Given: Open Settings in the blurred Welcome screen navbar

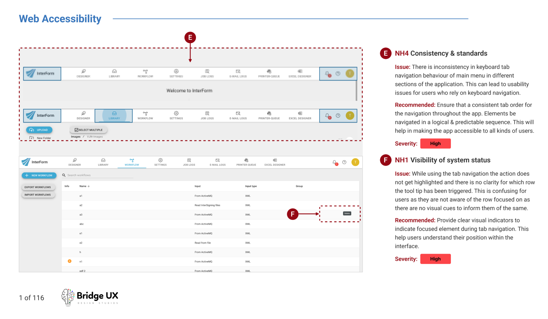Looking at the screenshot, I should [176, 73].
